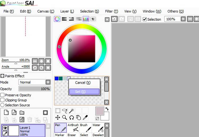This screenshot has width=199, height=137.
Task: Open the Others menu
Action: [176, 11]
